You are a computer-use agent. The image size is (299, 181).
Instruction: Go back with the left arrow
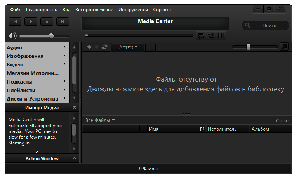(x=89, y=47)
